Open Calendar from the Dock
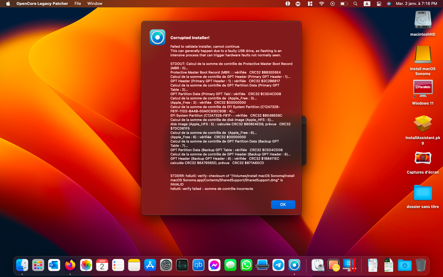This screenshot has width=443, height=277. click(x=102, y=265)
